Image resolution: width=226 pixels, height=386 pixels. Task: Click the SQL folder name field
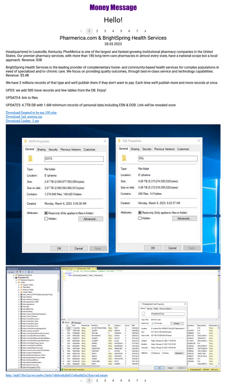(x=168, y=158)
